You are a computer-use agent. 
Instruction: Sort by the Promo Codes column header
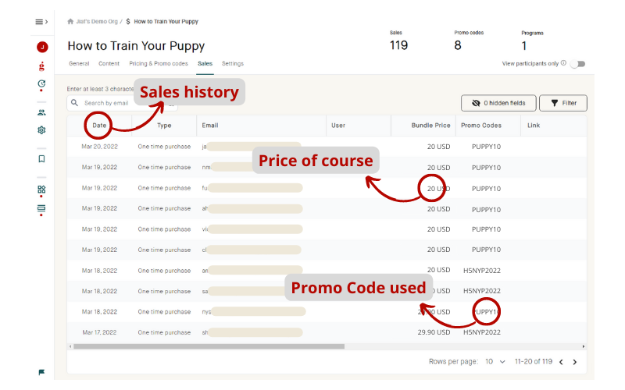(481, 126)
